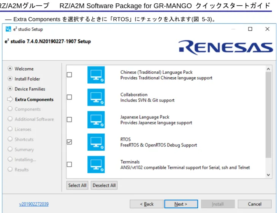Cancel the setup wizard
This screenshot has width=277, height=213.
click(255, 204)
